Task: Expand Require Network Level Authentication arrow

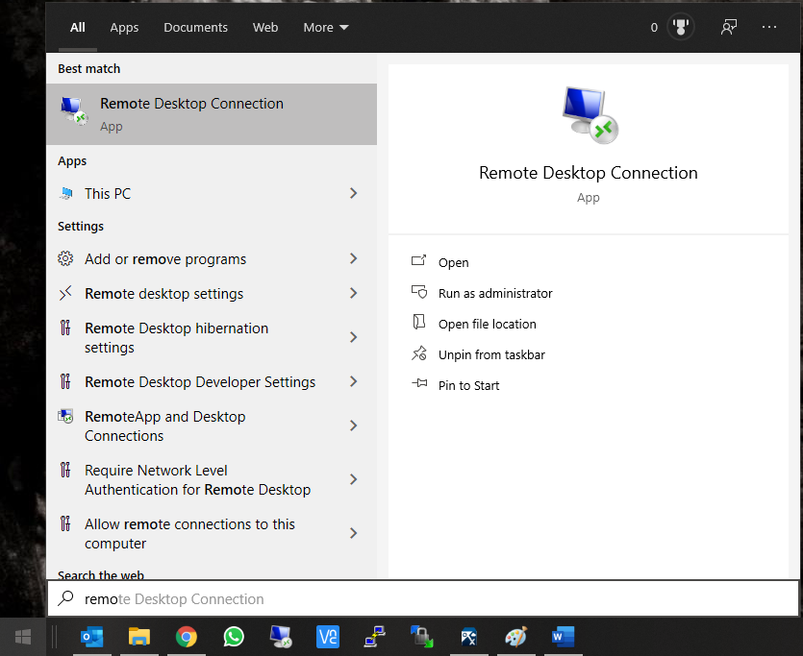Action: point(353,479)
